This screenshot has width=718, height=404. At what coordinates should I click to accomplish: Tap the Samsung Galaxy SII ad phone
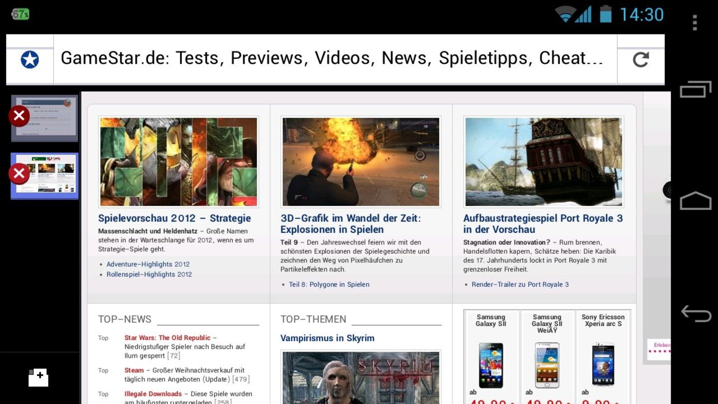tap(491, 365)
